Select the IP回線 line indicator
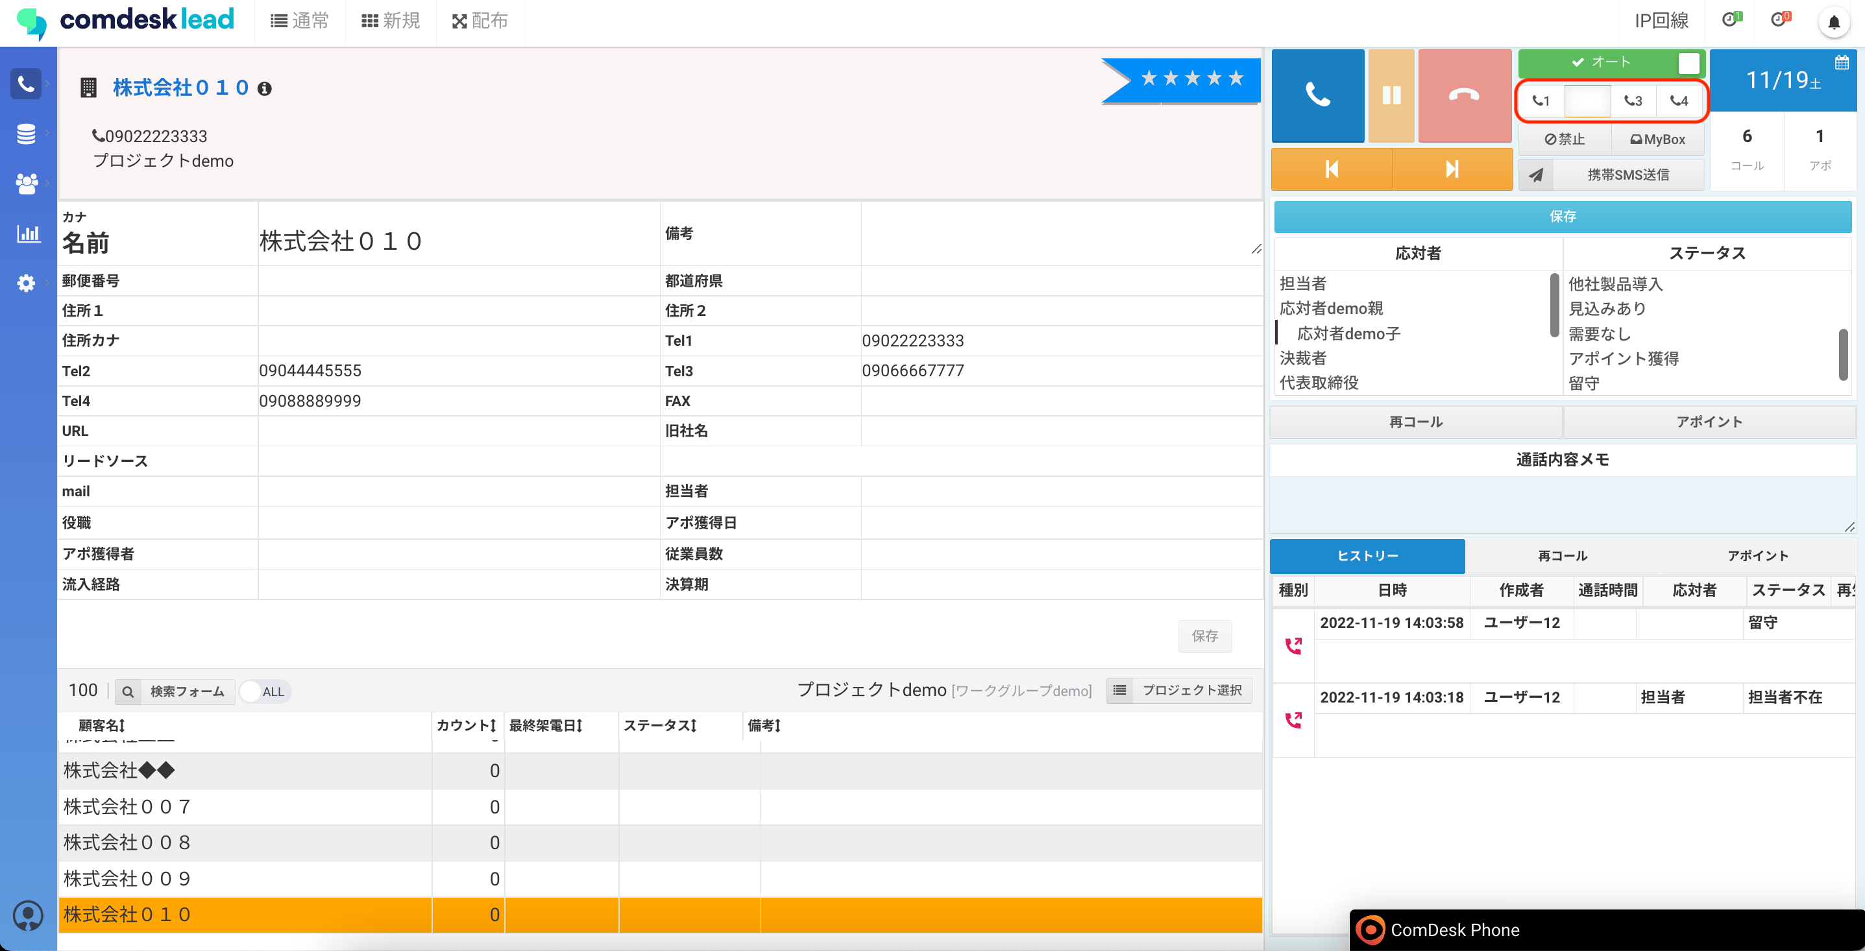This screenshot has width=1865, height=951. tap(1661, 20)
